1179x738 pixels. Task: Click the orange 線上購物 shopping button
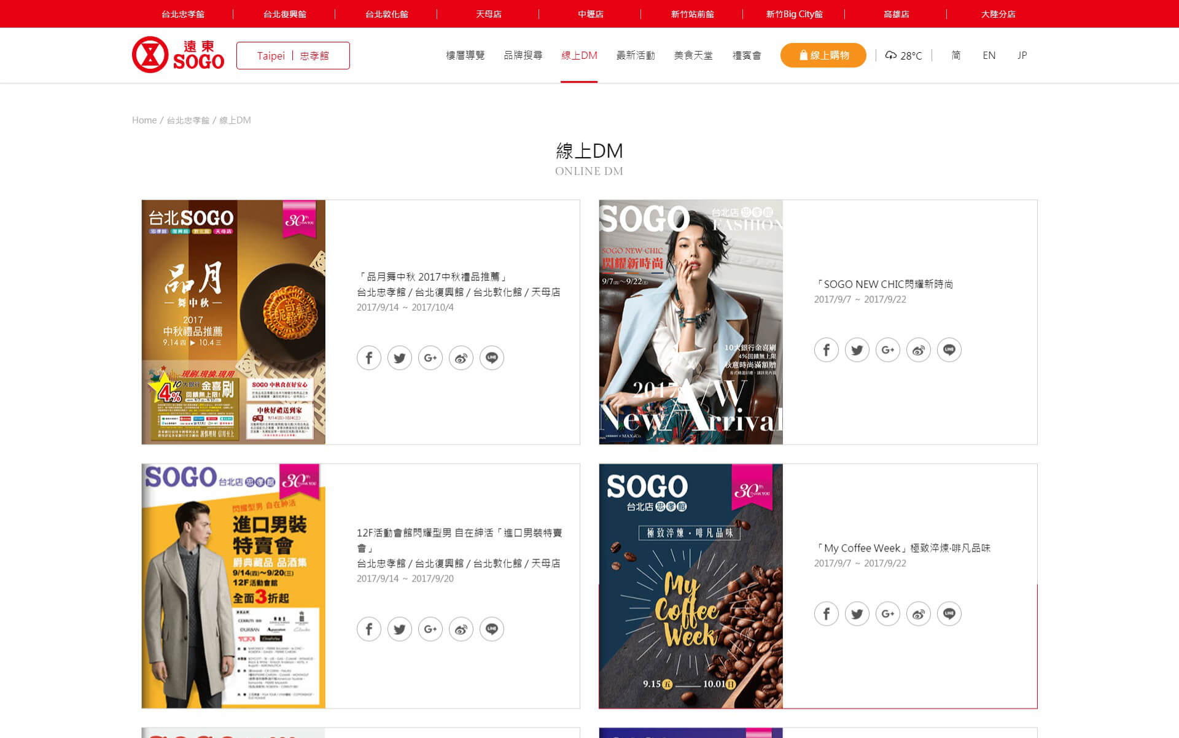click(823, 55)
